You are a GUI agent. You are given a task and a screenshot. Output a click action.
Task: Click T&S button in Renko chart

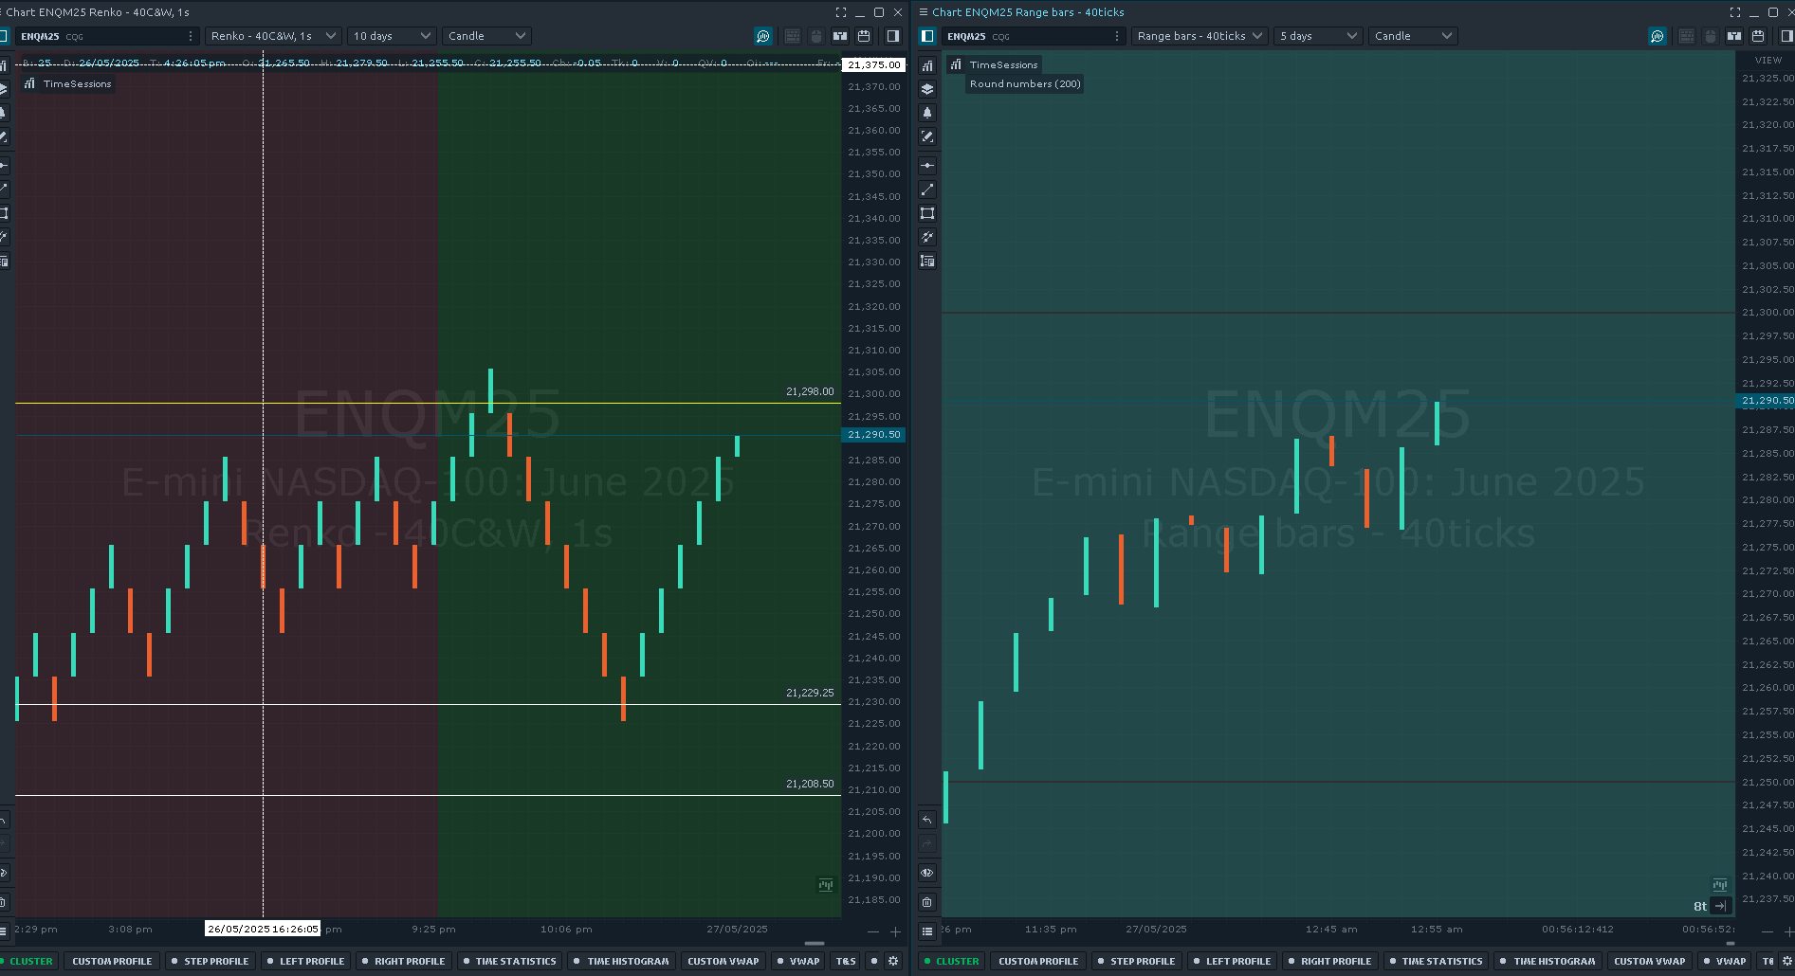click(x=846, y=961)
